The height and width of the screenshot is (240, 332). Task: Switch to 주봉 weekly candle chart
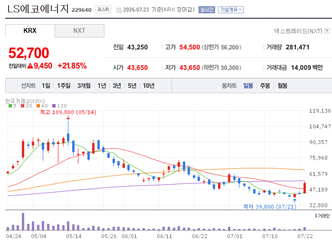click(265, 86)
